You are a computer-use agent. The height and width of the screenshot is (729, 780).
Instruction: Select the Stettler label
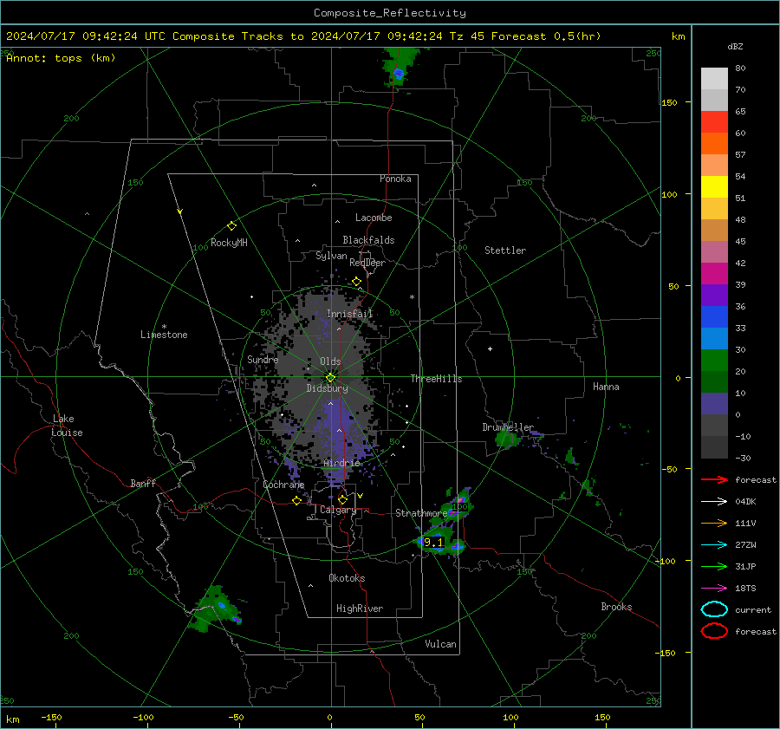[x=505, y=251]
